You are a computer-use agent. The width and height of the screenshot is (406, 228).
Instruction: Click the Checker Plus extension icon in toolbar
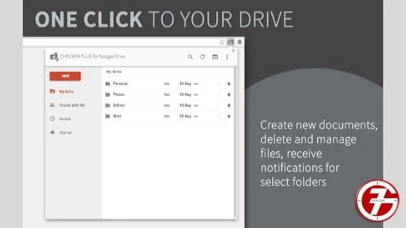point(230,42)
